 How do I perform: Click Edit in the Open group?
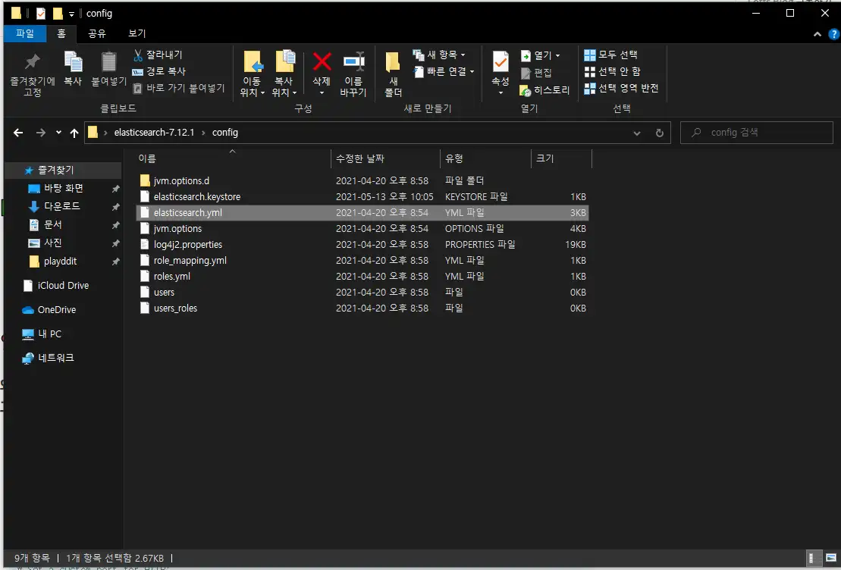[x=536, y=73]
